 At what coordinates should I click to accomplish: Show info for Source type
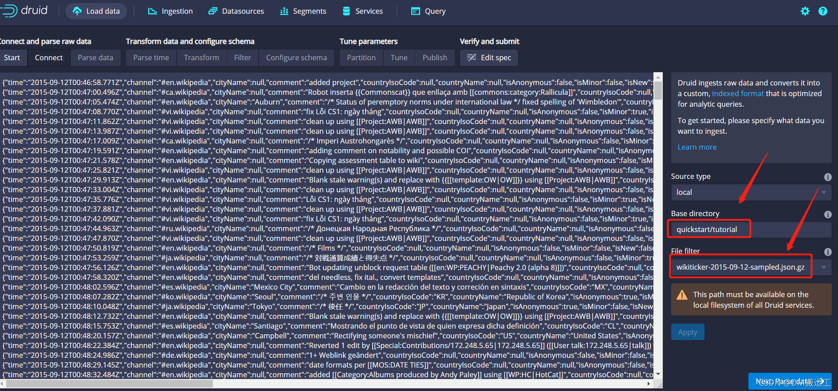pyautogui.click(x=828, y=177)
